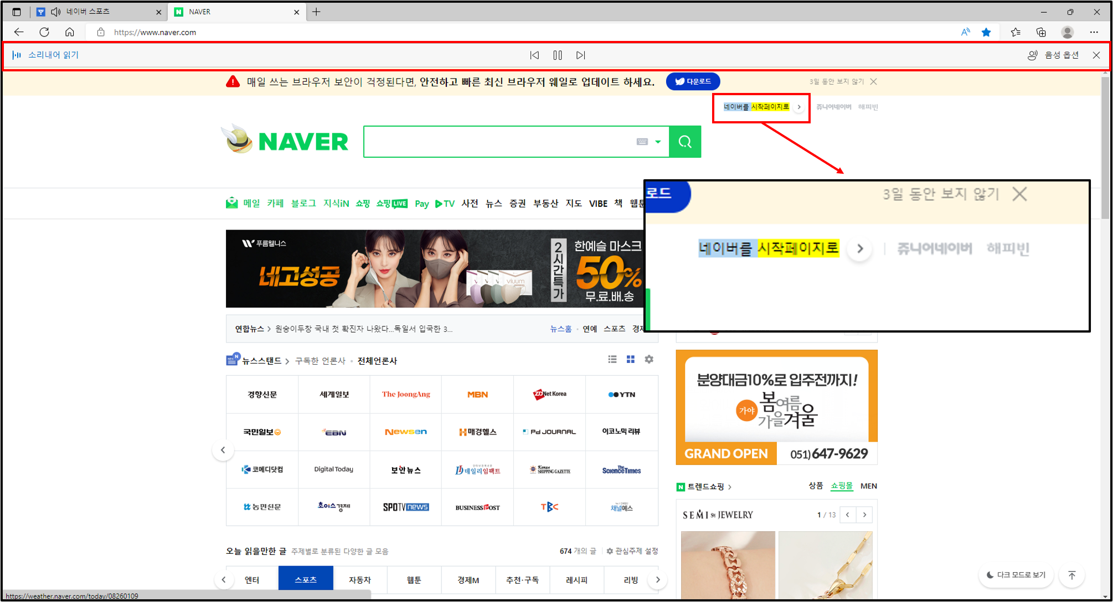
Task: Skip to next paragraph in read aloud
Action: 580,55
